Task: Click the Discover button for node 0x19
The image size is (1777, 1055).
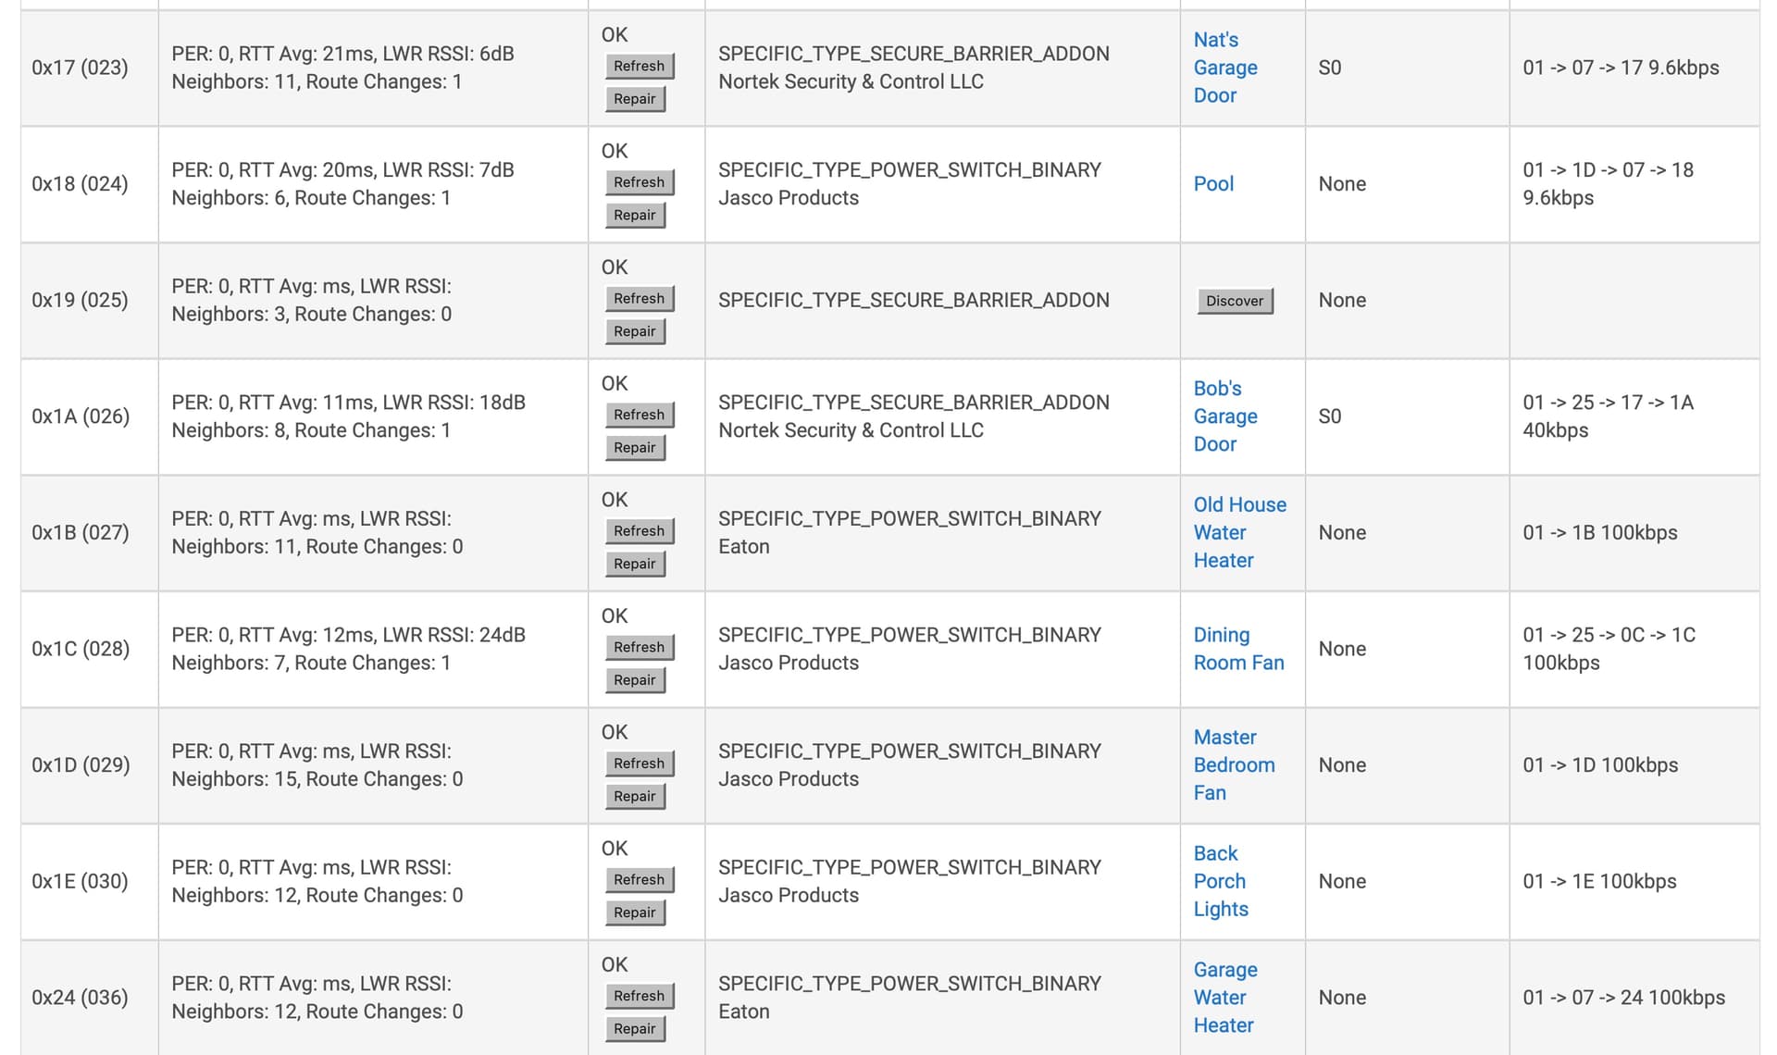Action: coord(1235,301)
